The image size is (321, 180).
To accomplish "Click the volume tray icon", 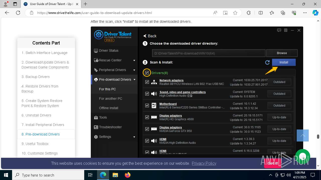I will point(288,175).
